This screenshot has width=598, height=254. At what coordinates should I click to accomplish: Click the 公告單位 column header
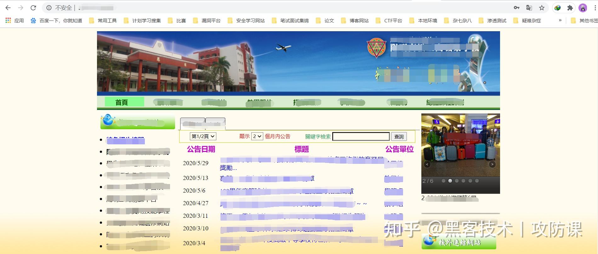click(399, 149)
